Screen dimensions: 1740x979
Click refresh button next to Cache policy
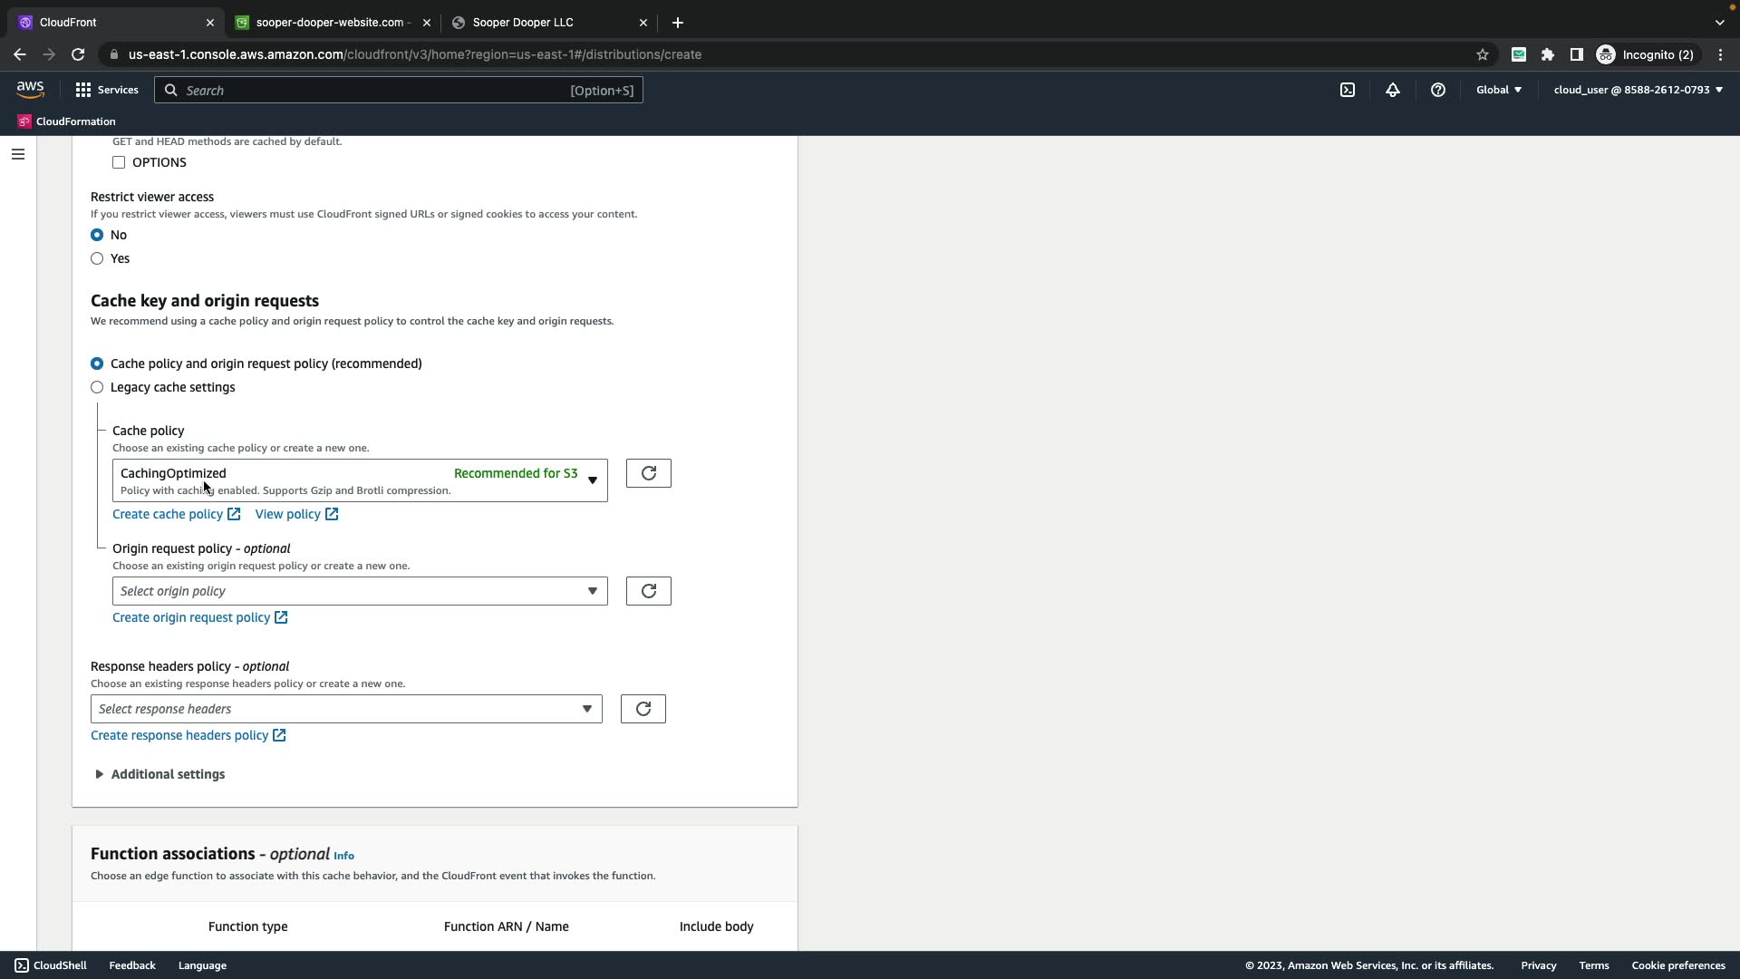(648, 473)
